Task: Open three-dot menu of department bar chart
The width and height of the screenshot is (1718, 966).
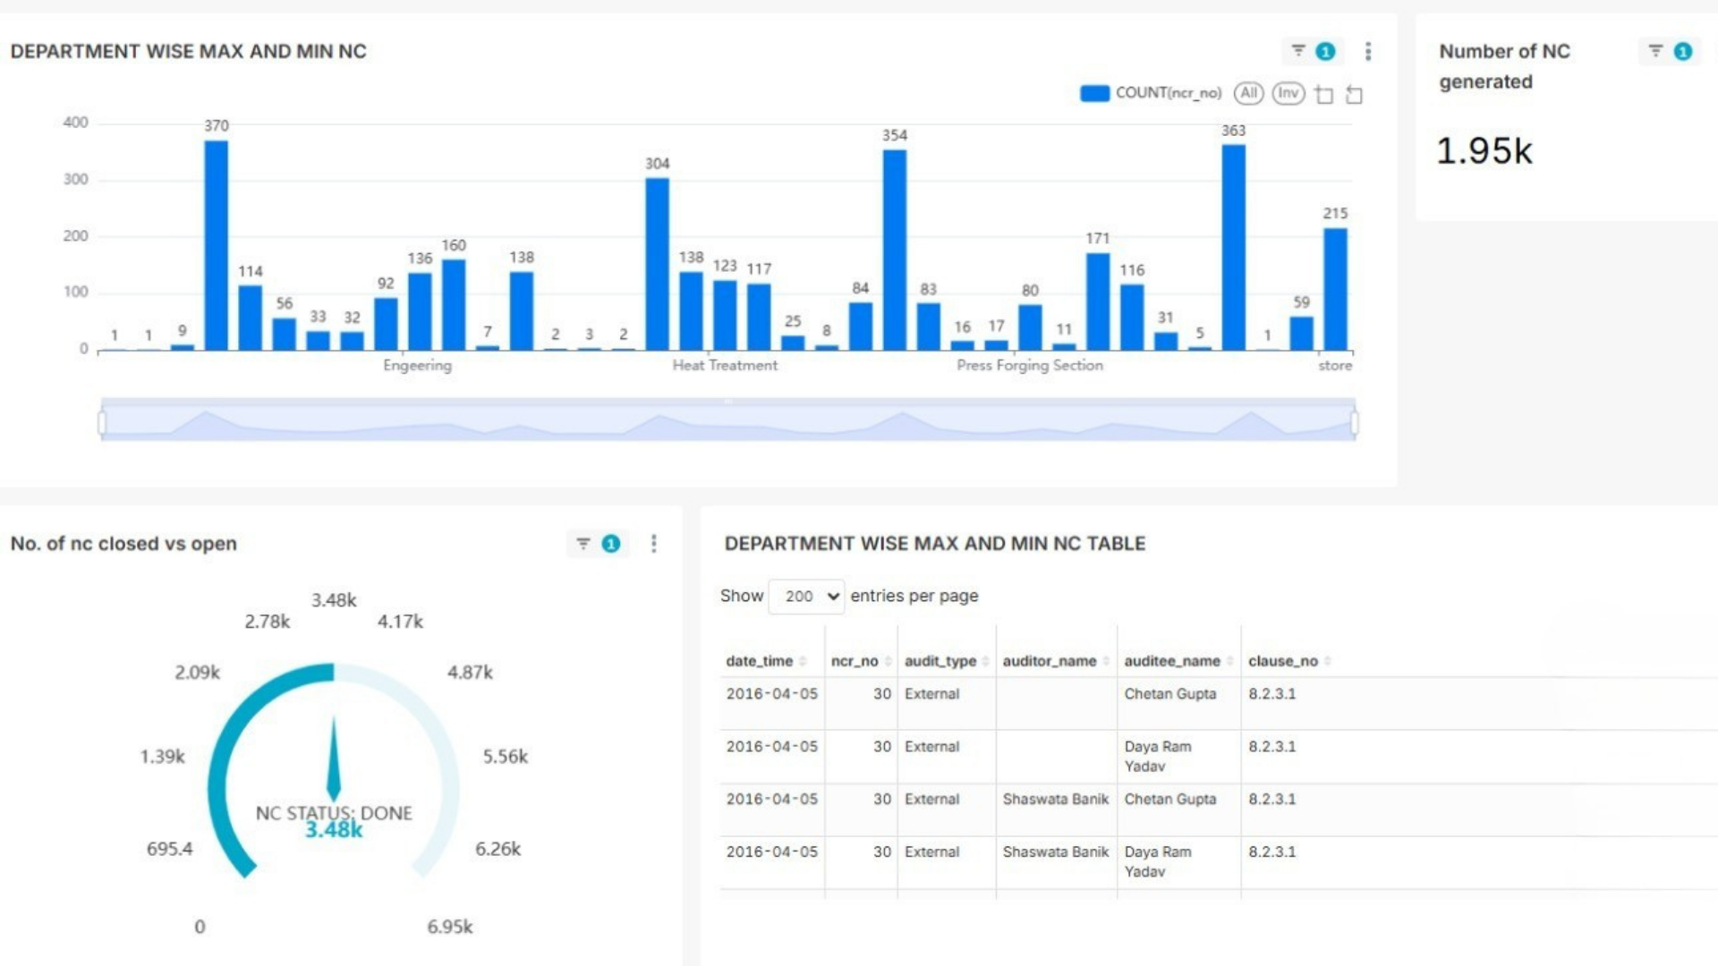Action: click(x=1368, y=51)
